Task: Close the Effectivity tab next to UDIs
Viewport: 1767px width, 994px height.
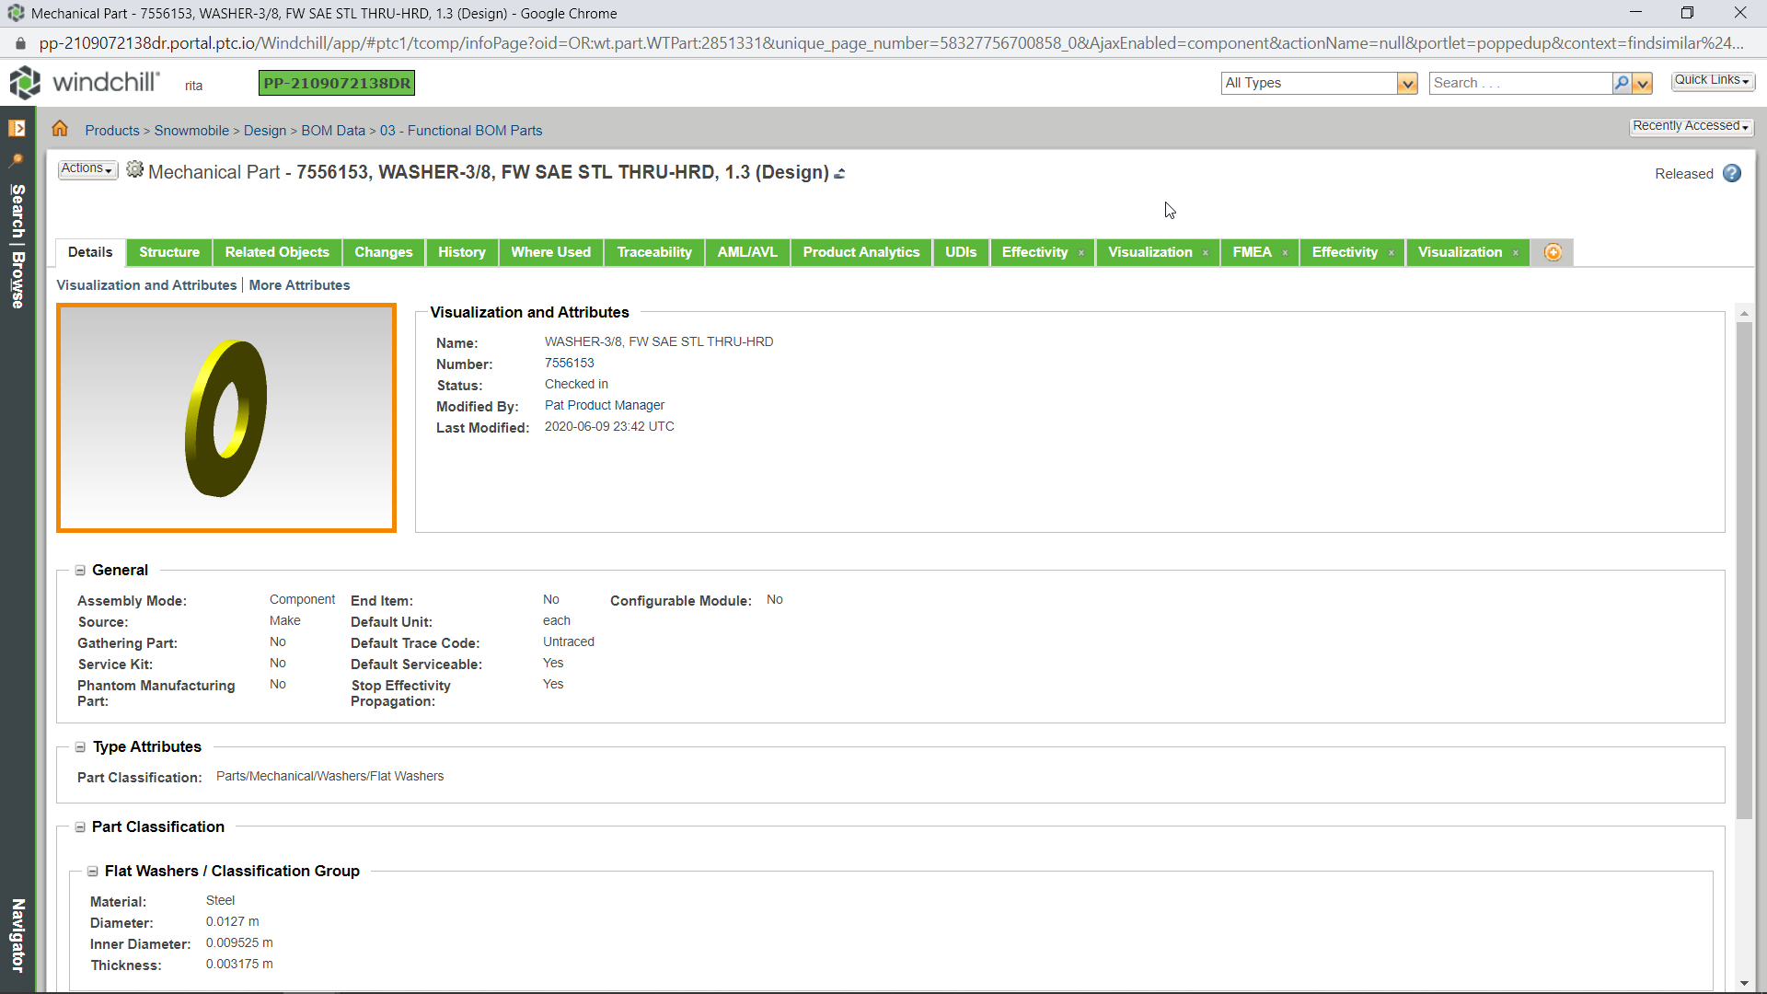Action: point(1081,253)
